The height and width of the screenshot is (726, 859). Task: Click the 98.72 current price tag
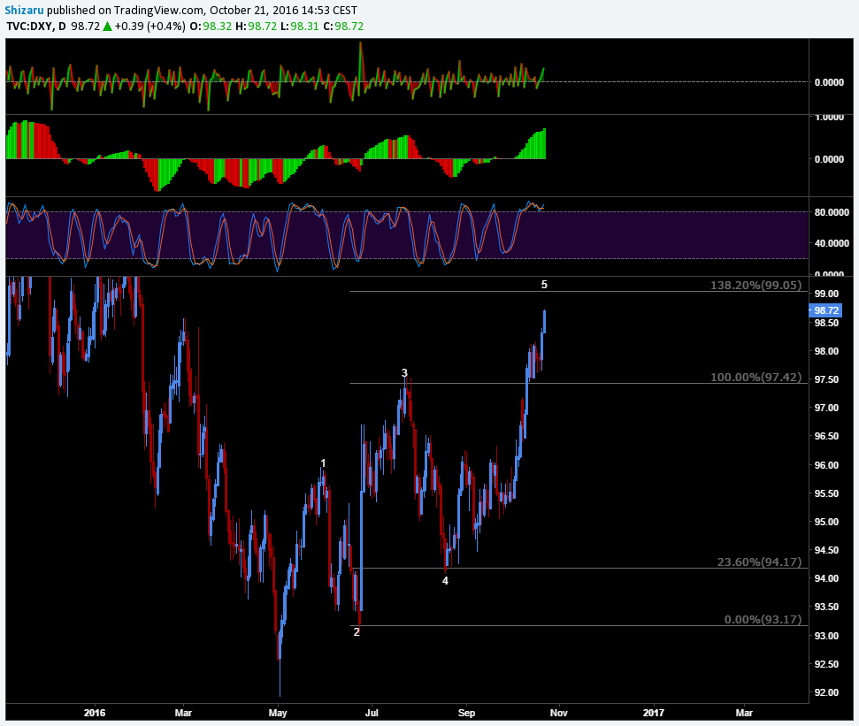click(x=826, y=310)
